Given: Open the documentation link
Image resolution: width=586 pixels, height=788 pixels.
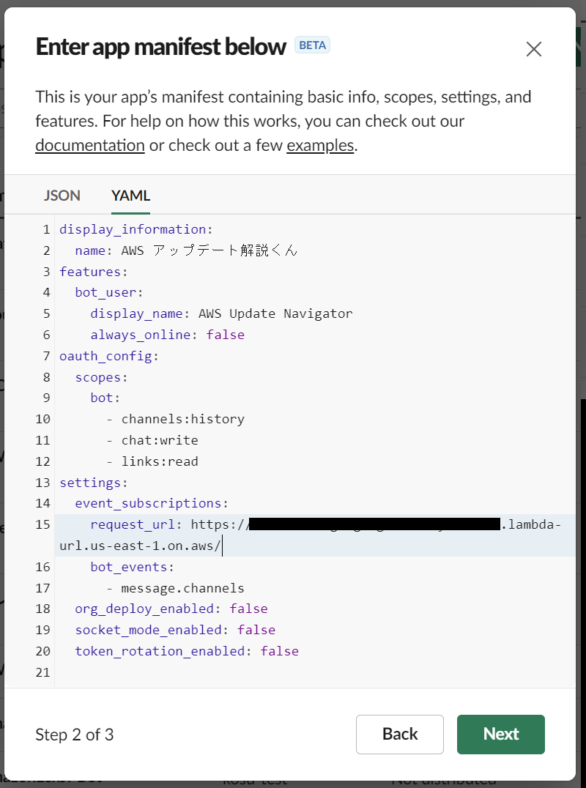Looking at the screenshot, I should (x=89, y=145).
